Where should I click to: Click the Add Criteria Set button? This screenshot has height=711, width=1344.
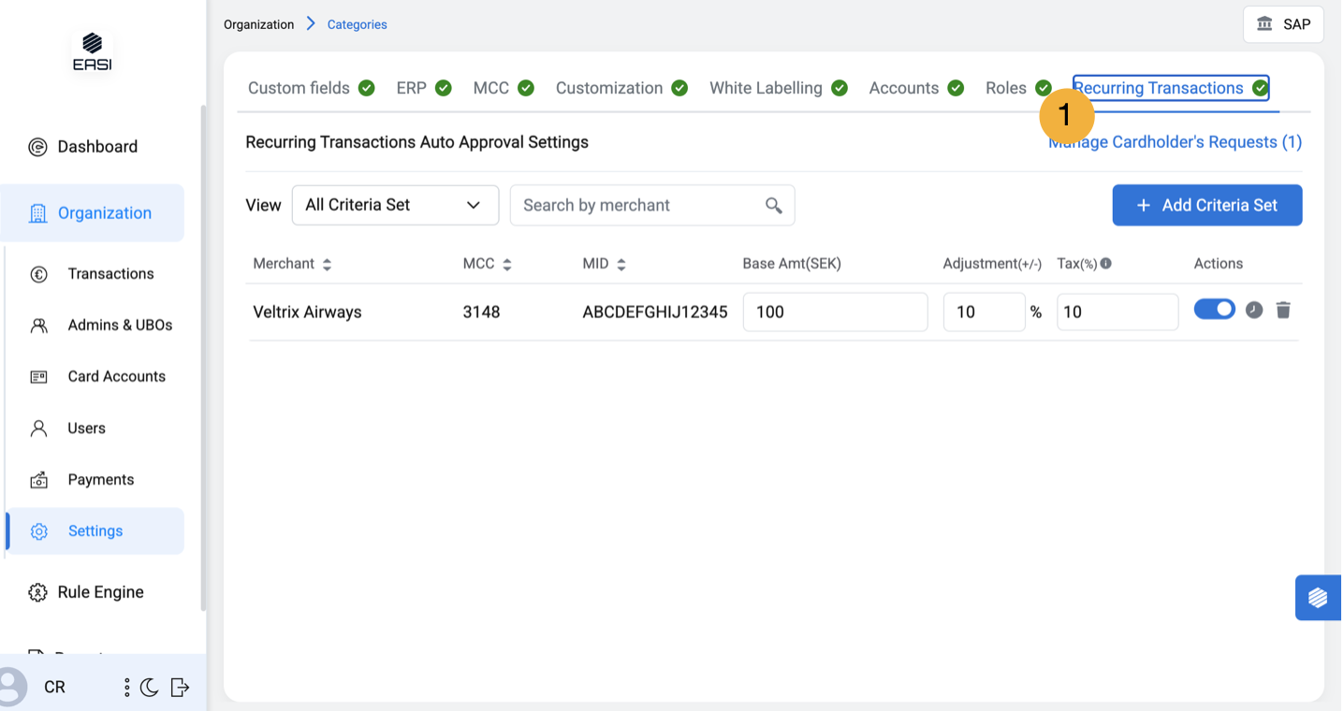click(x=1206, y=206)
